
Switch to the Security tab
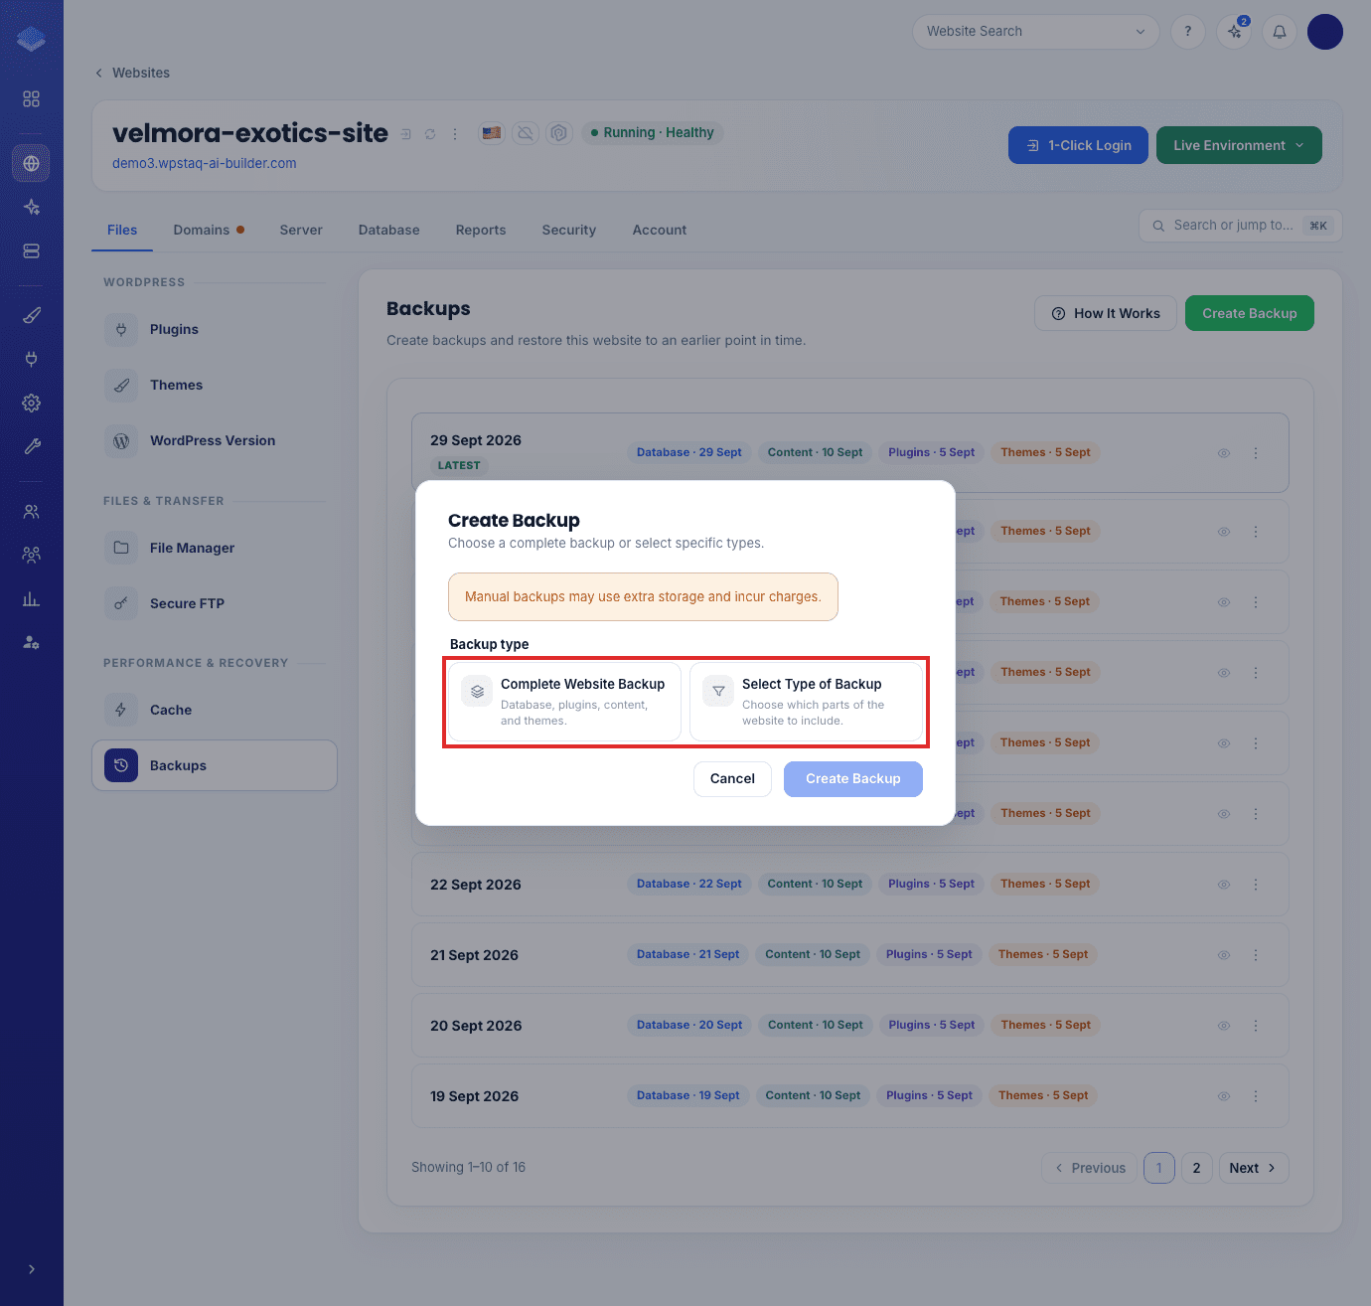(569, 230)
